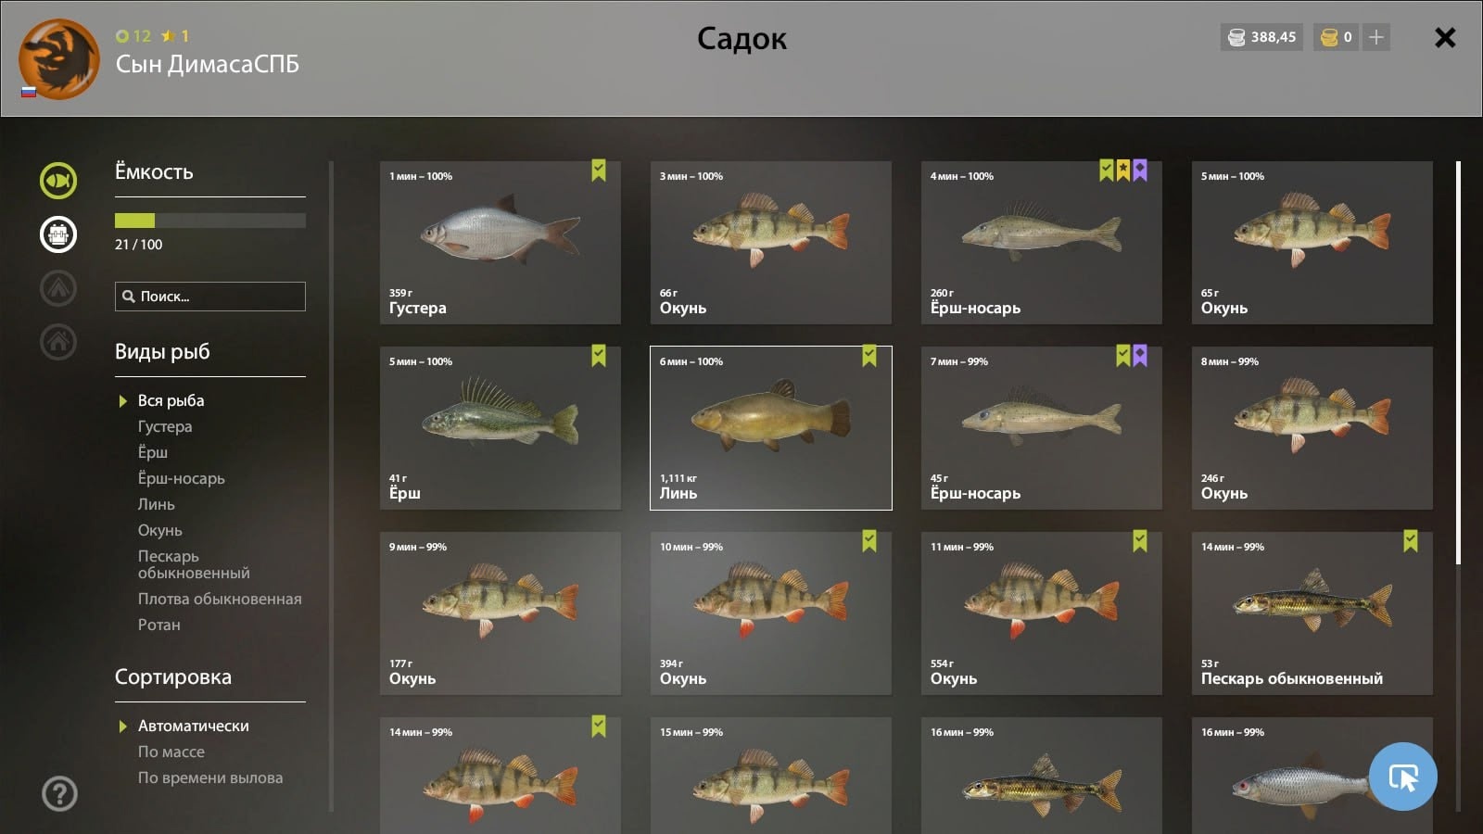Click the silver coins balance icon

click(x=1236, y=37)
